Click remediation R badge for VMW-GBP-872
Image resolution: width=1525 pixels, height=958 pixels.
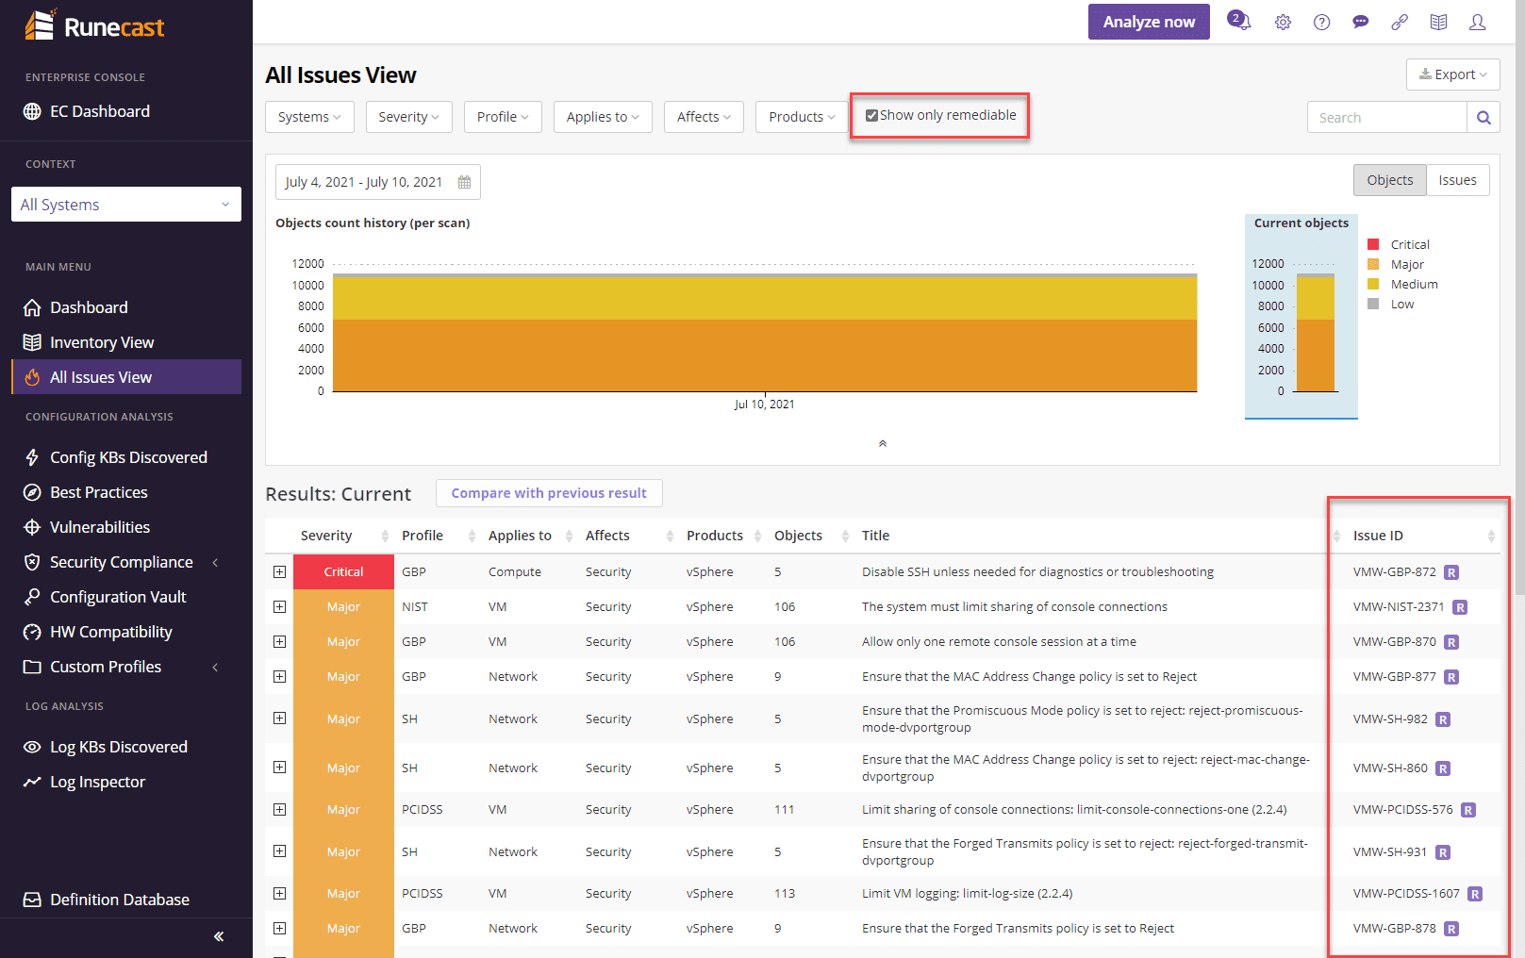(x=1451, y=572)
